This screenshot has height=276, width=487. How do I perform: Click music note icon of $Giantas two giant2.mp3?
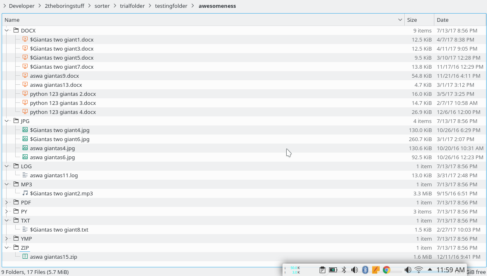(x=25, y=193)
